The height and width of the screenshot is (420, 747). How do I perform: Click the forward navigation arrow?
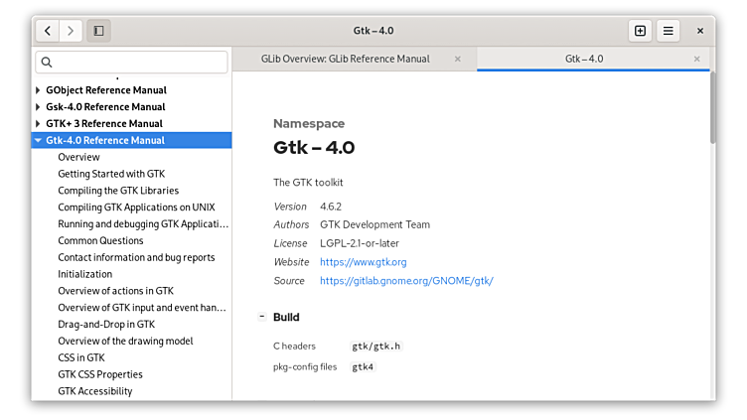[x=71, y=31]
